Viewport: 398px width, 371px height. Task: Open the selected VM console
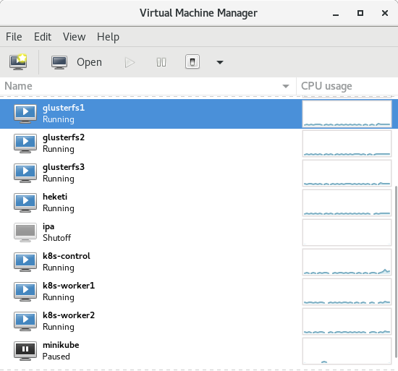tap(77, 62)
